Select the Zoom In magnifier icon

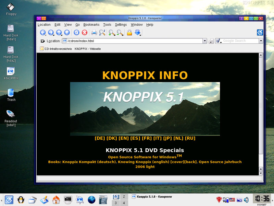pos(111,33)
